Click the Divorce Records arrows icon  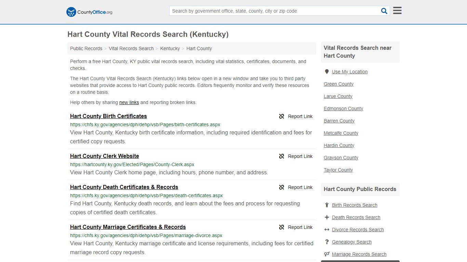[327, 230]
